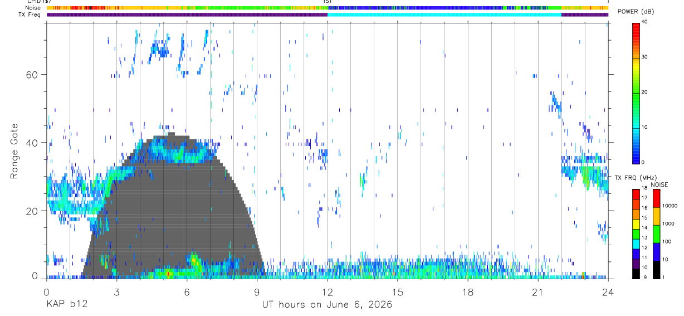Click the UT hours on June 6, 2026 title

[327, 305]
